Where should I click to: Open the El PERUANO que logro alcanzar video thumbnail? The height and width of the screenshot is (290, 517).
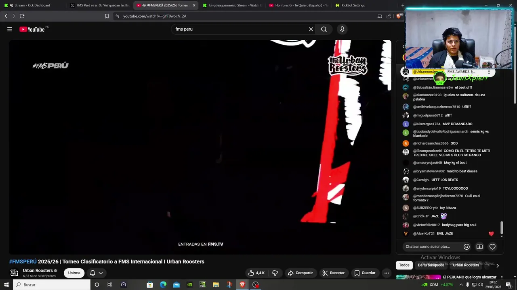(418, 277)
